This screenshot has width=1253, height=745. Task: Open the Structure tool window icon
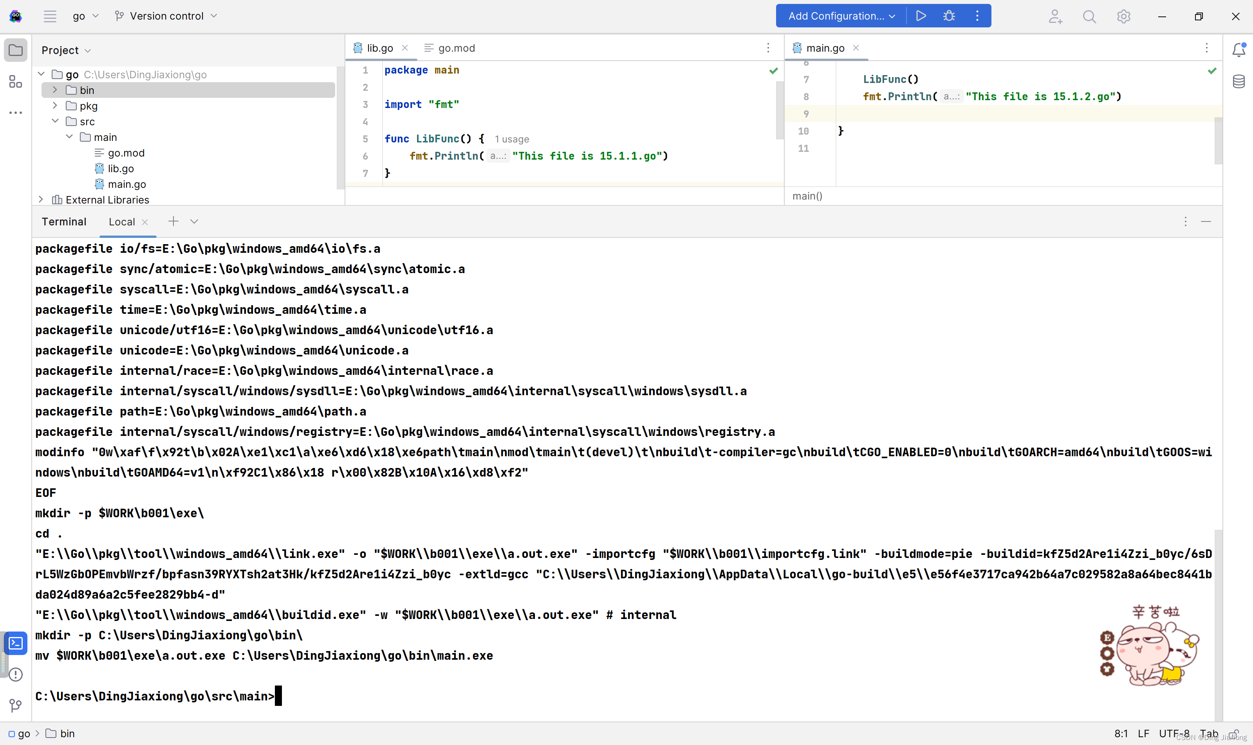pos(16,81)
